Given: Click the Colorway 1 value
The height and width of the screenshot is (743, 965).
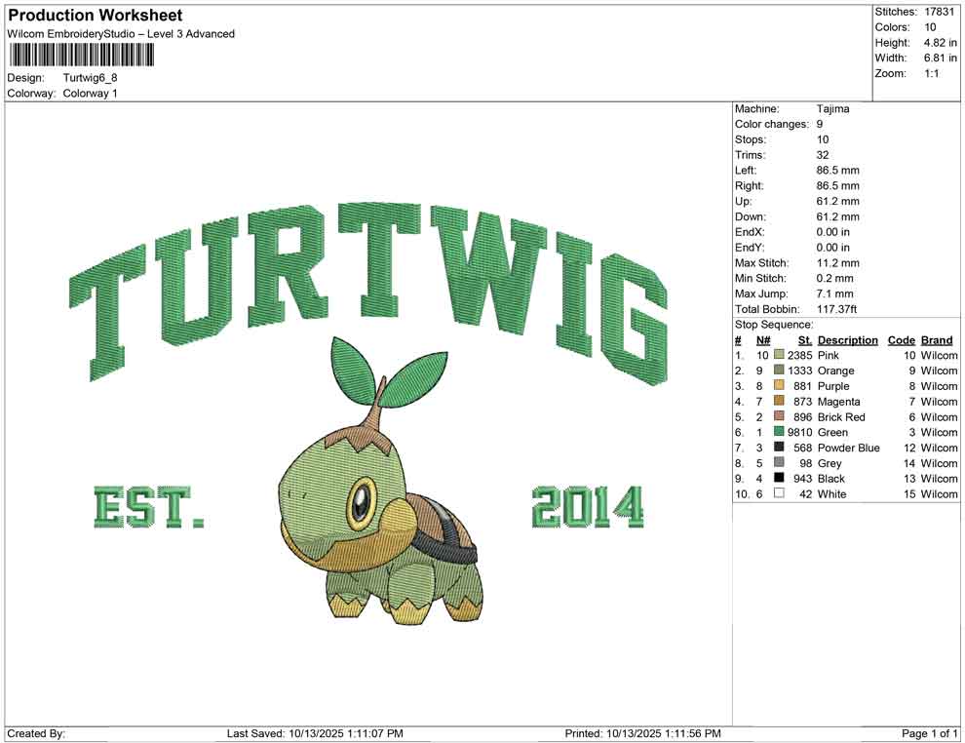Looking at the screenshot, I should [90, 94].
